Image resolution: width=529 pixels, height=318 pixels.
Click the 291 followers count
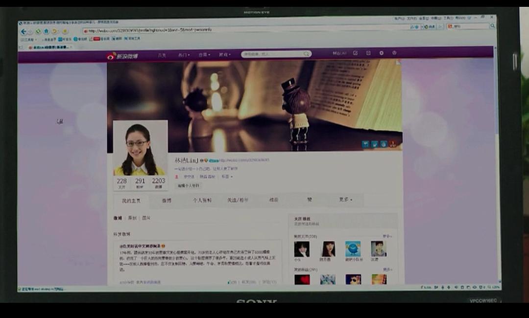point(140,182)
